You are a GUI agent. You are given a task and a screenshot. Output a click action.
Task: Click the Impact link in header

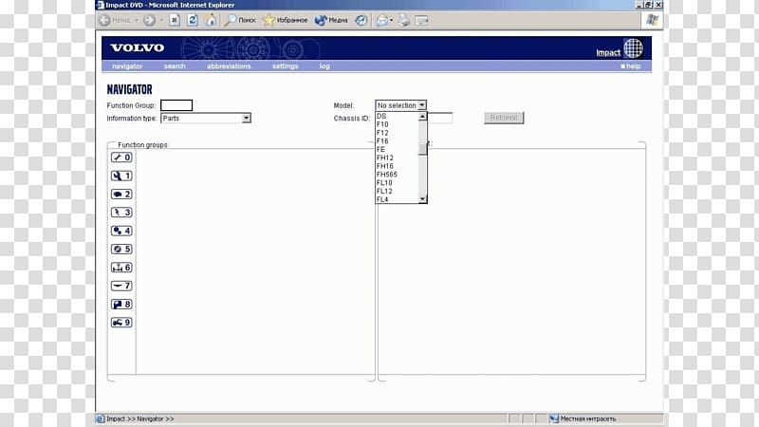[x=608, y=53]
